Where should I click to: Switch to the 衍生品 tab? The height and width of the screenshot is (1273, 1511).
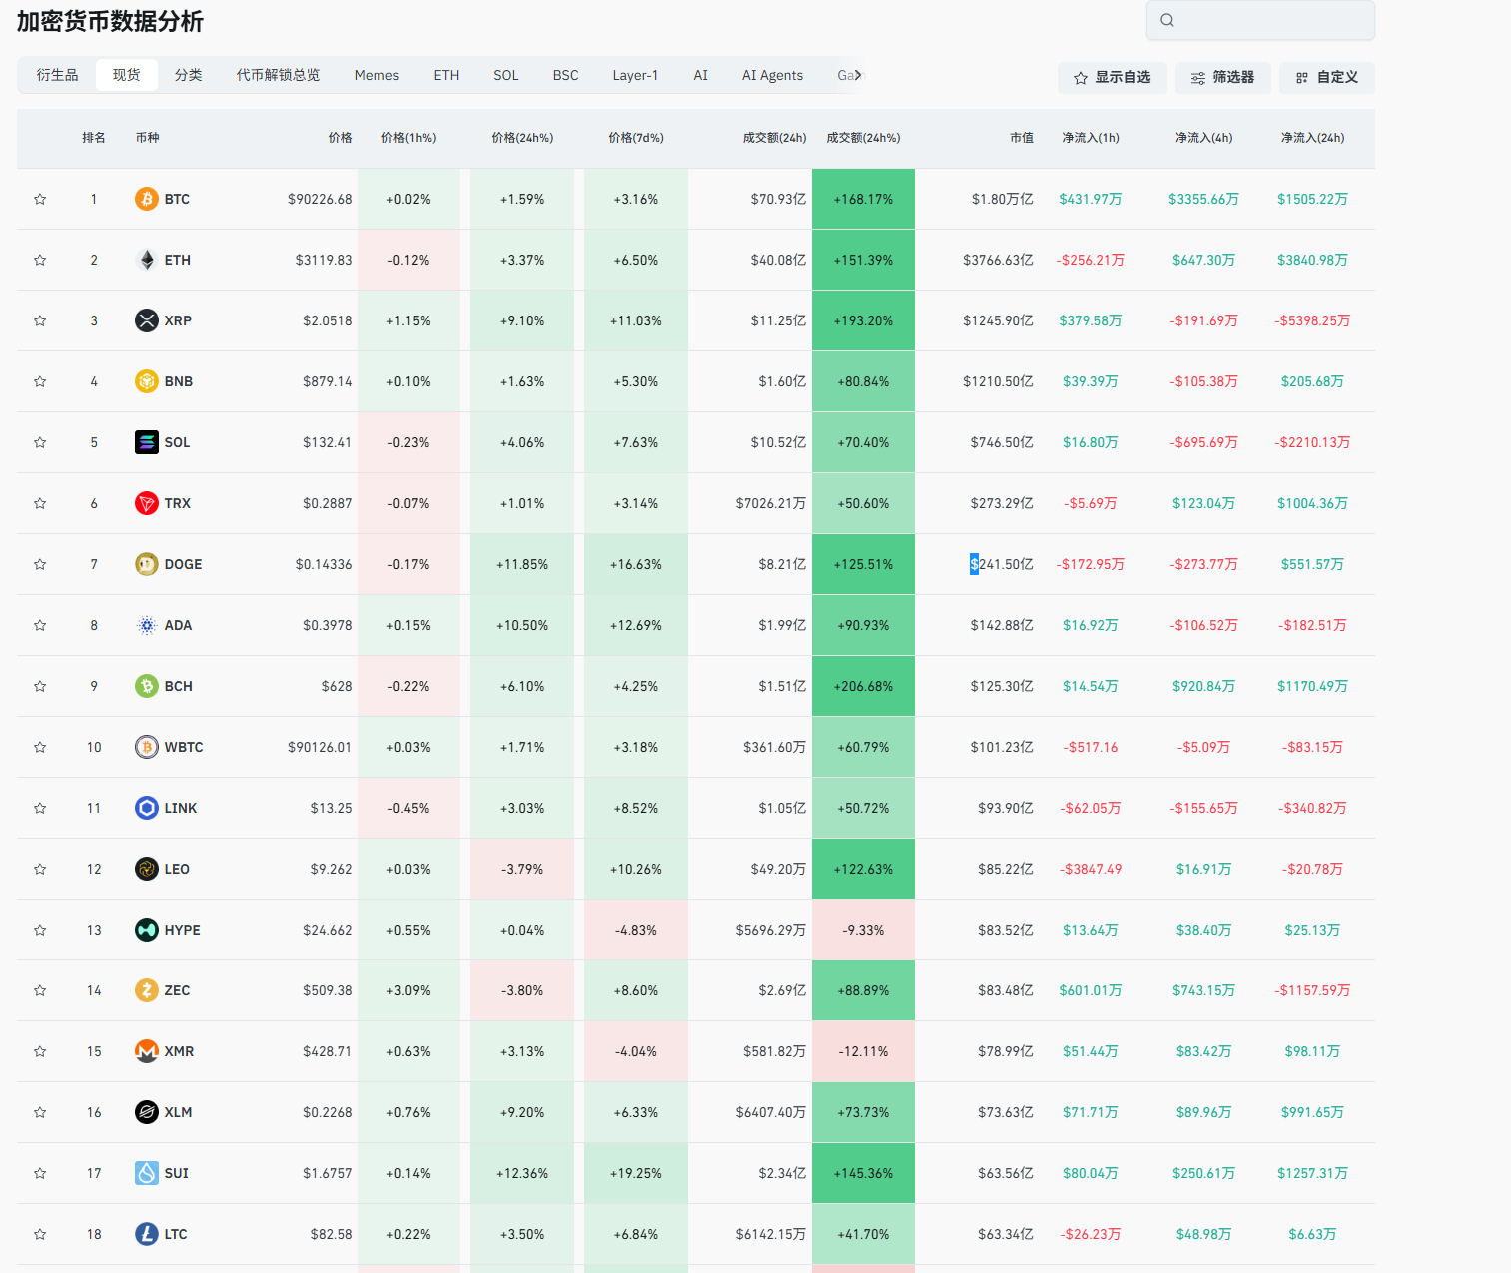[x=57, y=75]
